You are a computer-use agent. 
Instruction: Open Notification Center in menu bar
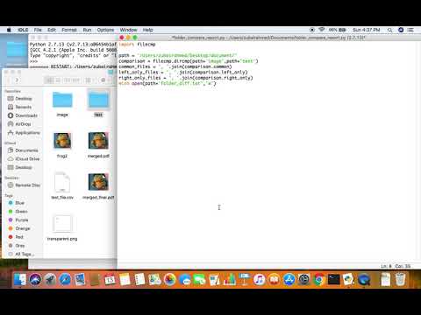[410, 30]
